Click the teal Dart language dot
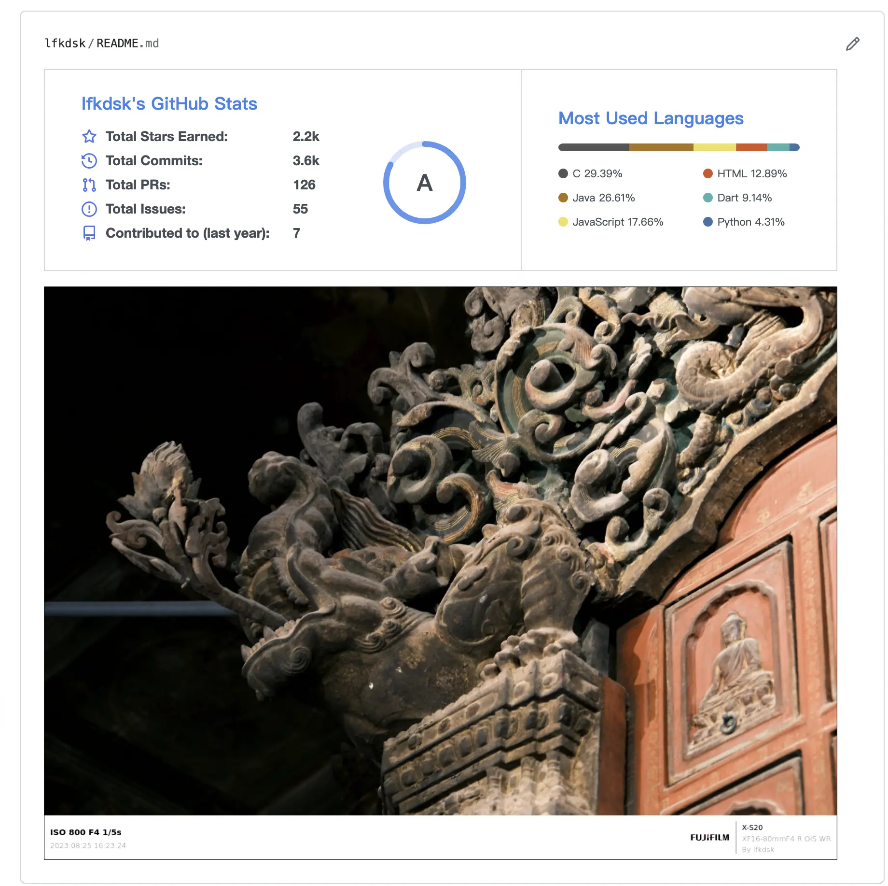Viewport: 888px width, 886px height. tap(708, 198)
